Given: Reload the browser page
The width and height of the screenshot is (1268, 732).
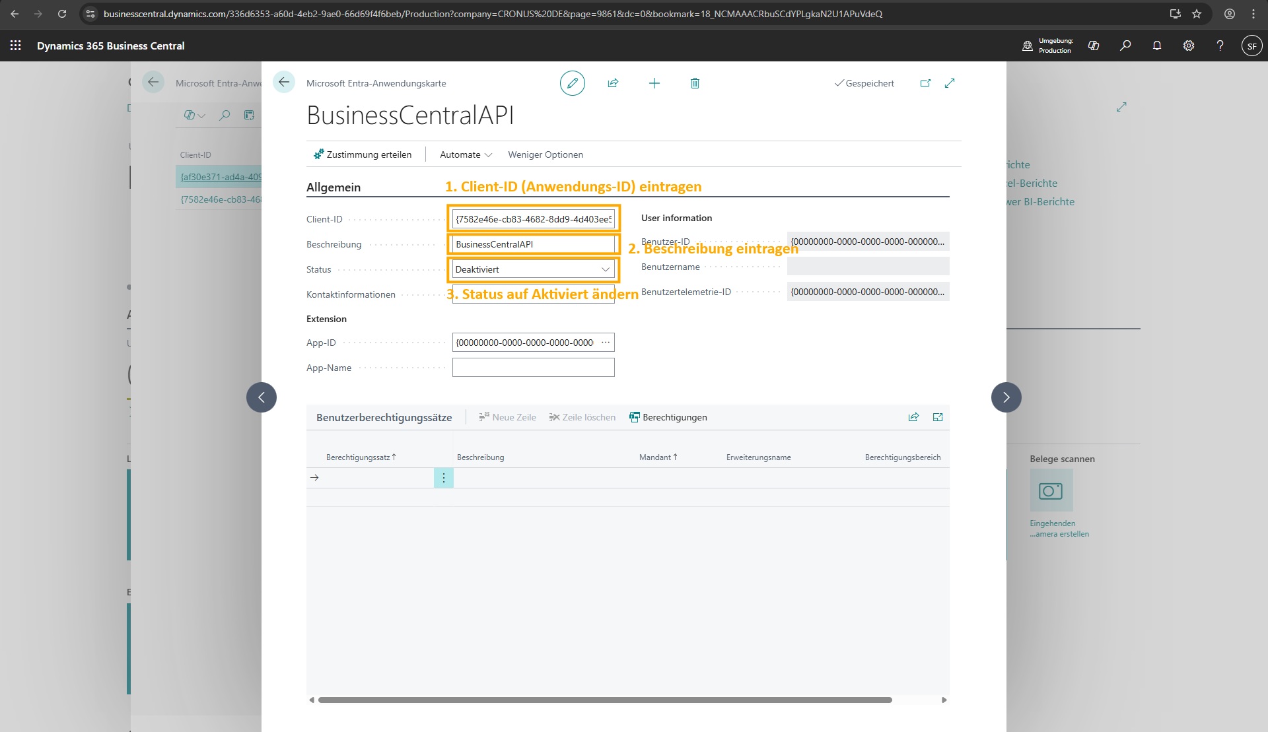Looking at the screenshot, I should click(x=62, y=13).
